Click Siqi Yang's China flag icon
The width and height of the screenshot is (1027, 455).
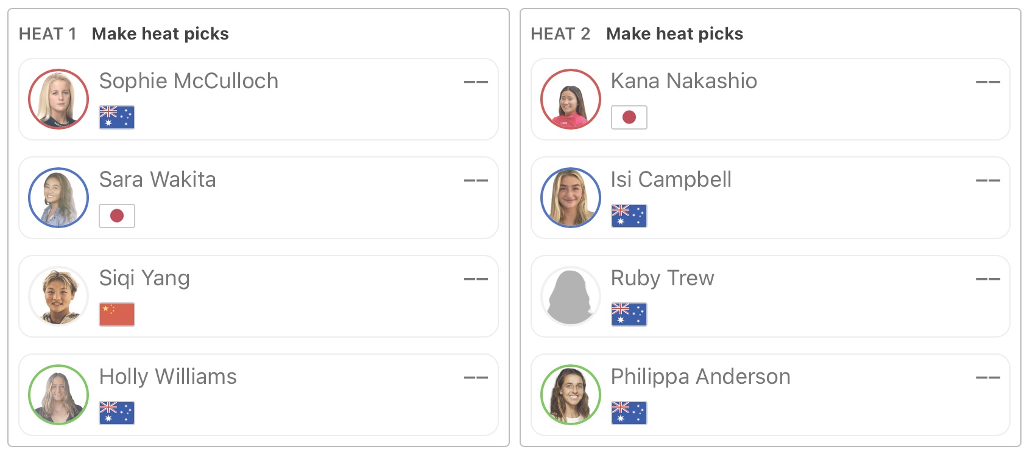117,314
